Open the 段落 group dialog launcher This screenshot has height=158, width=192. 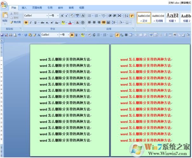coord(133,29)
